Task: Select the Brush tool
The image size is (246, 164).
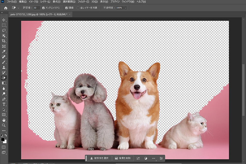Action: [4, 62]
